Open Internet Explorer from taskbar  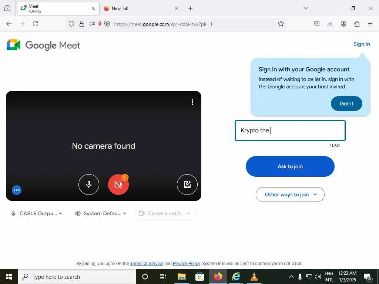click(x=236, y=277)
